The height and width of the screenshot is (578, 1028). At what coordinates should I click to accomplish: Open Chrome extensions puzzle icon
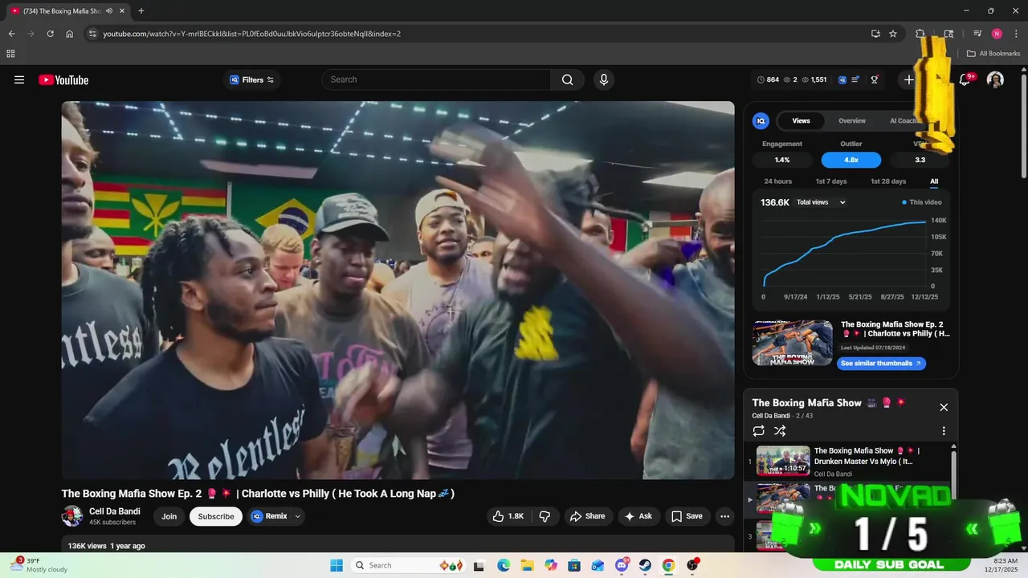pyautogui.click(x=920, y=34)
